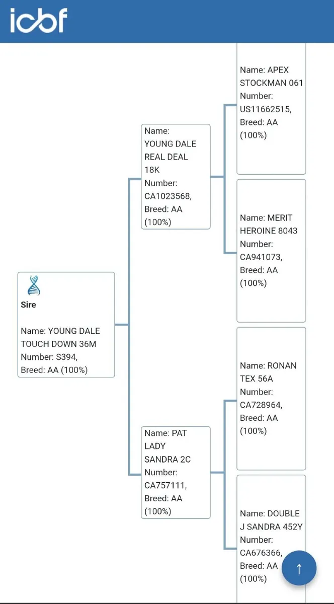Click the DNA helix icon
The width and height of the screenshot is (334, 604).
pyautogui.click(x=34, y=285)
